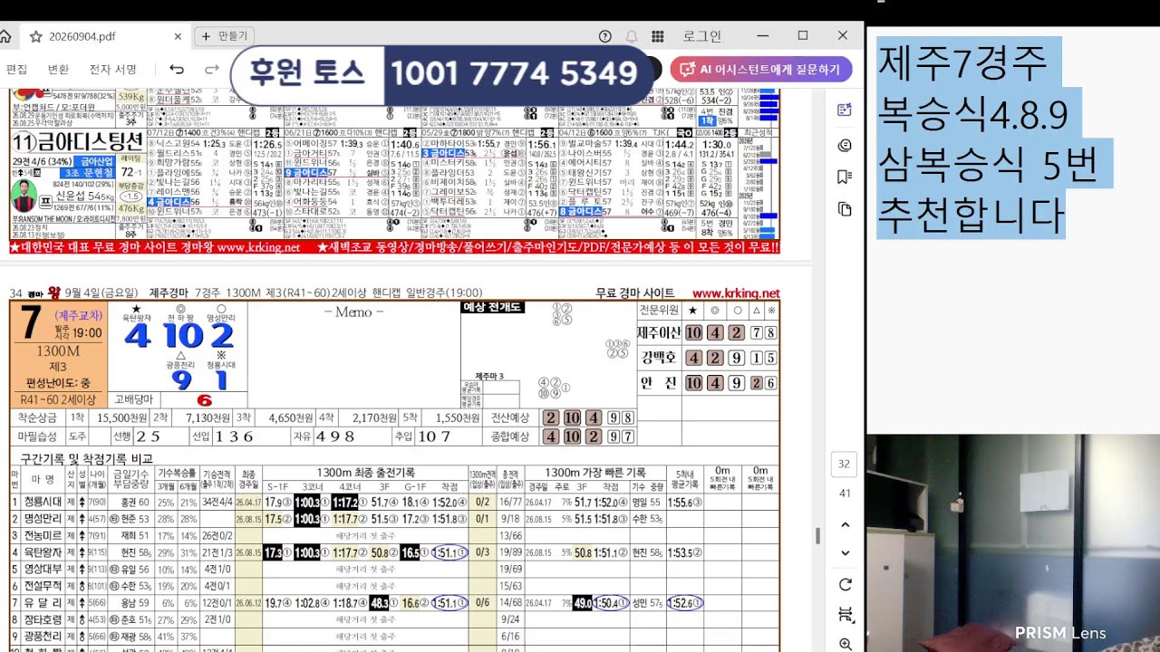Go to the Acrobat home icon

[x=5, y=36]
